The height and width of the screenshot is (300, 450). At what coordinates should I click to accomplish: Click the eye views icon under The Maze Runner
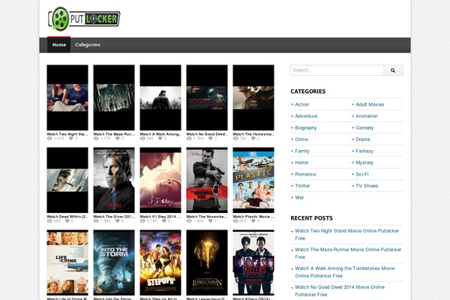[96, 138]
